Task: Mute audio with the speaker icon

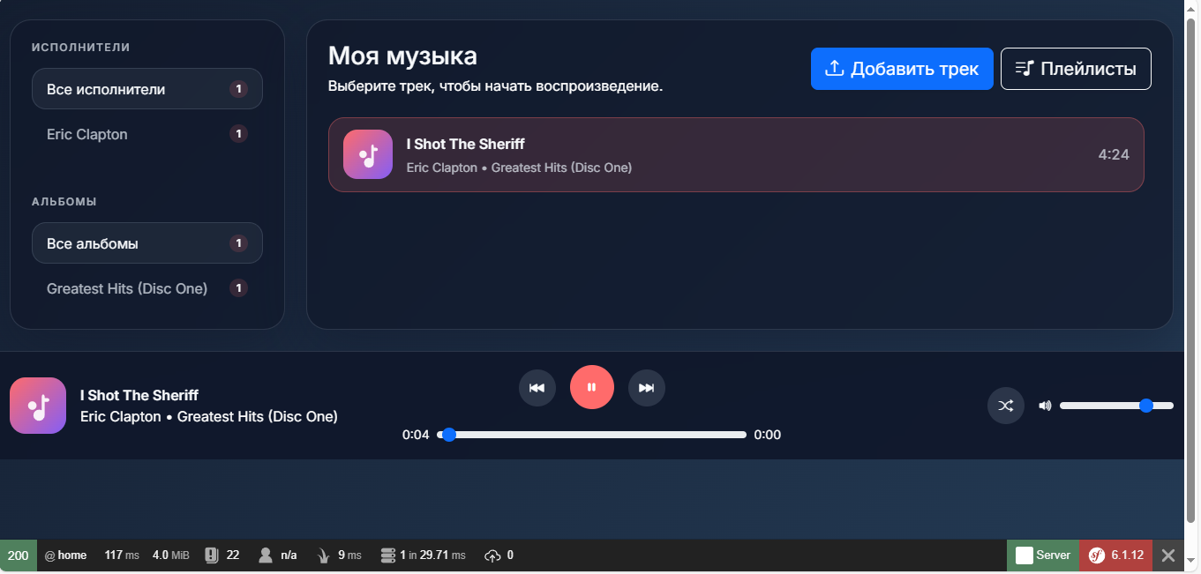Action: tap(1045, 406)
